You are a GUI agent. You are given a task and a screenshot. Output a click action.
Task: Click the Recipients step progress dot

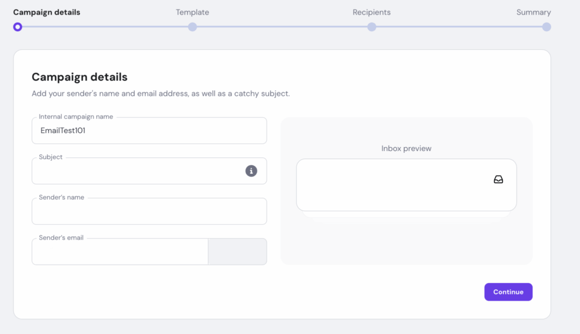click(x=372, y=27)
